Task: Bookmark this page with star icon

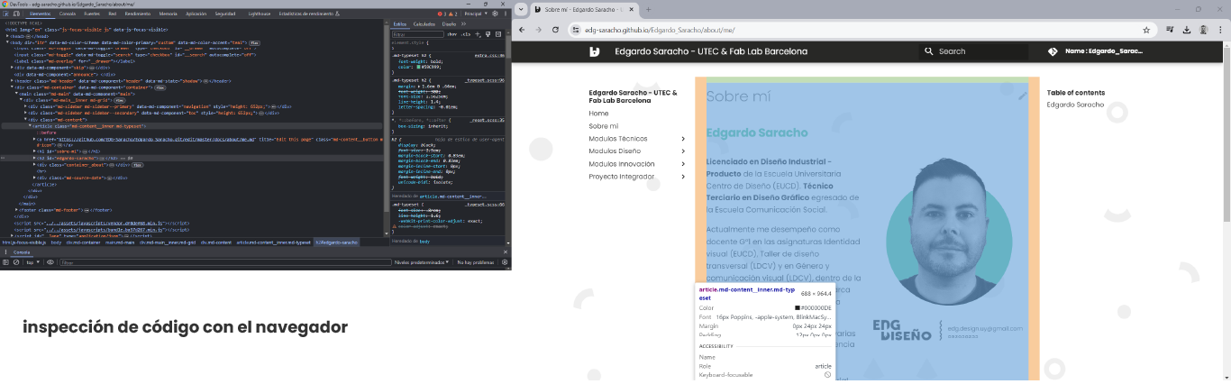Action: (x=1146, y=30)
